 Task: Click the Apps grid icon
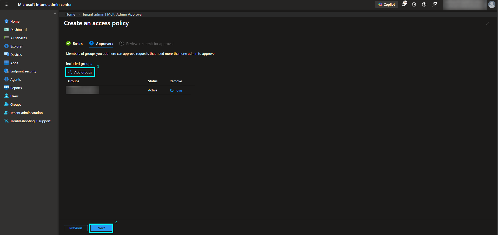pyautogui.click(x=6, y=63)
